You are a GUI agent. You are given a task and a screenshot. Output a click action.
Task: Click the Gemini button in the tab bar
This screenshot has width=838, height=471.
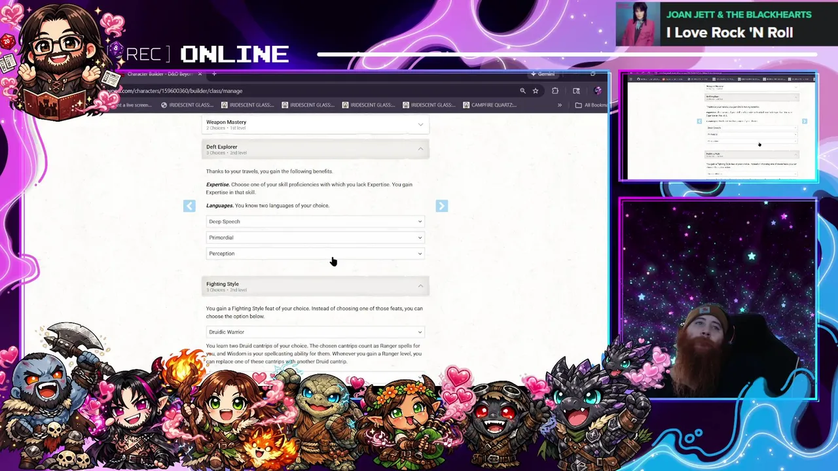click(x=543, y=74)
